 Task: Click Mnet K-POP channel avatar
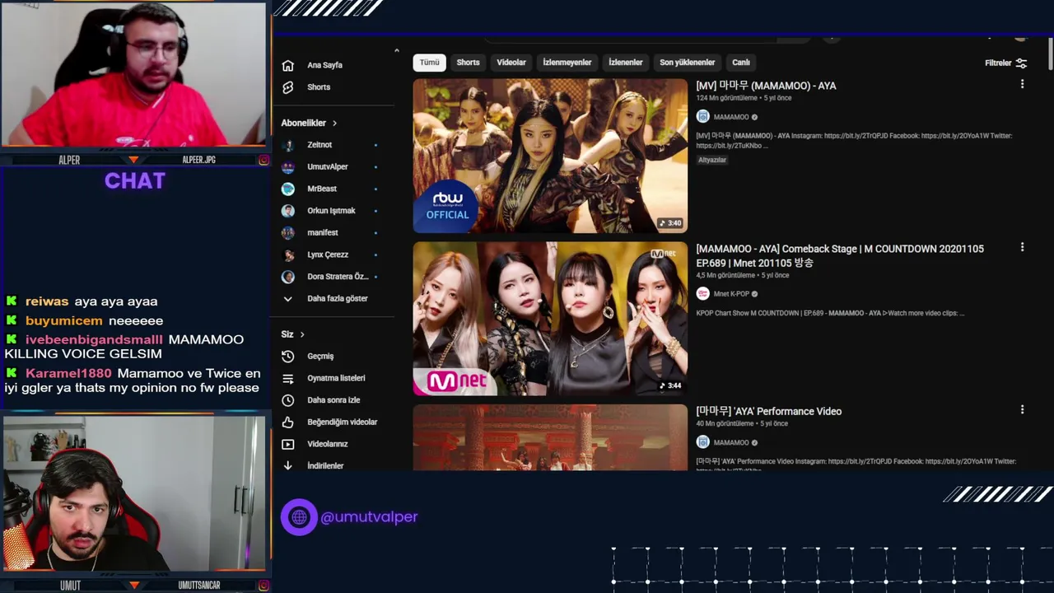[702, 294]
